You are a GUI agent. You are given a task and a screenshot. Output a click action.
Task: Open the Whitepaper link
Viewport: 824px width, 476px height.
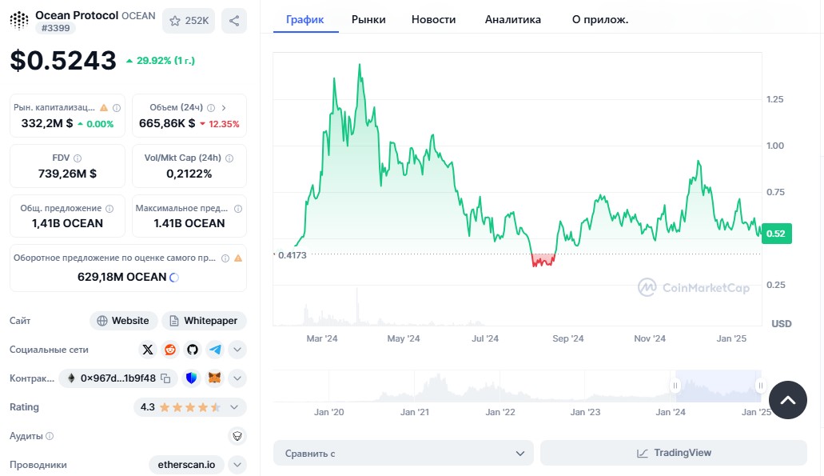coord(204,321)
